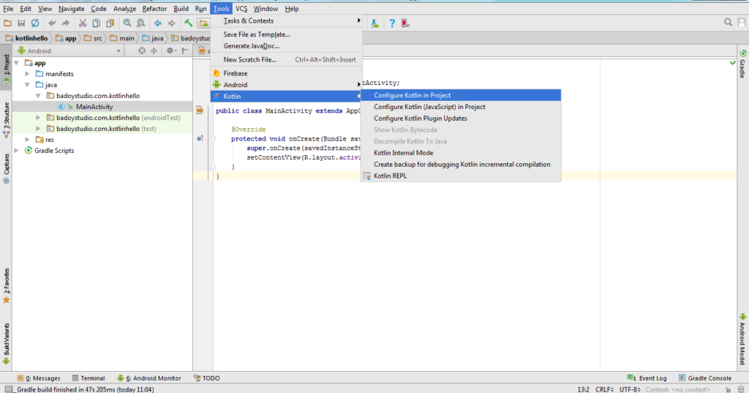This screenshot has height=393, width=749.
Task: Click the Make Project hammer icon
Action: 188,23
